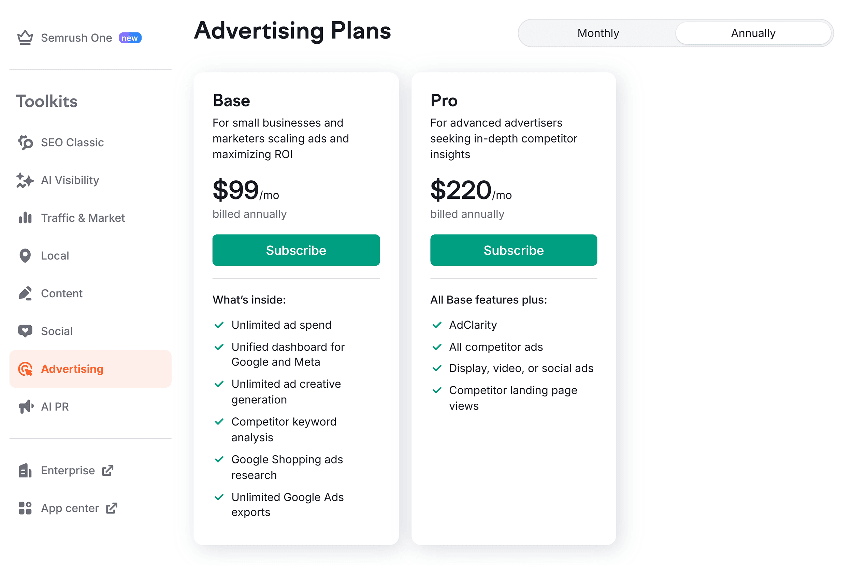Click the "new" badge beside Semrush One

[130, 37]
